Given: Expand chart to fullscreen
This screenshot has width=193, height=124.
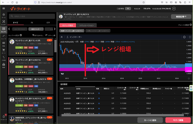Looking at the screenshot, I should [x=190, y=37].
